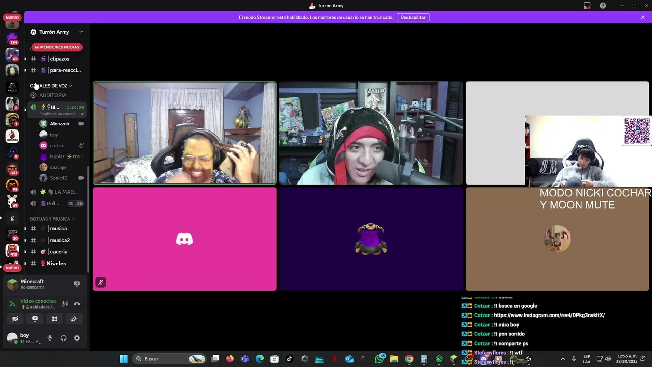Open the Activities launcher in the voice panel

(55, 319)
